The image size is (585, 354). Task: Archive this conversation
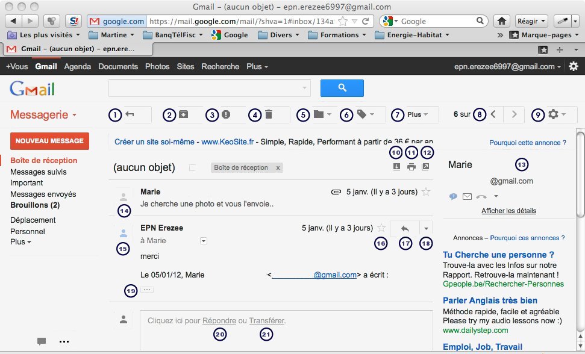click(x=183, y=114)
